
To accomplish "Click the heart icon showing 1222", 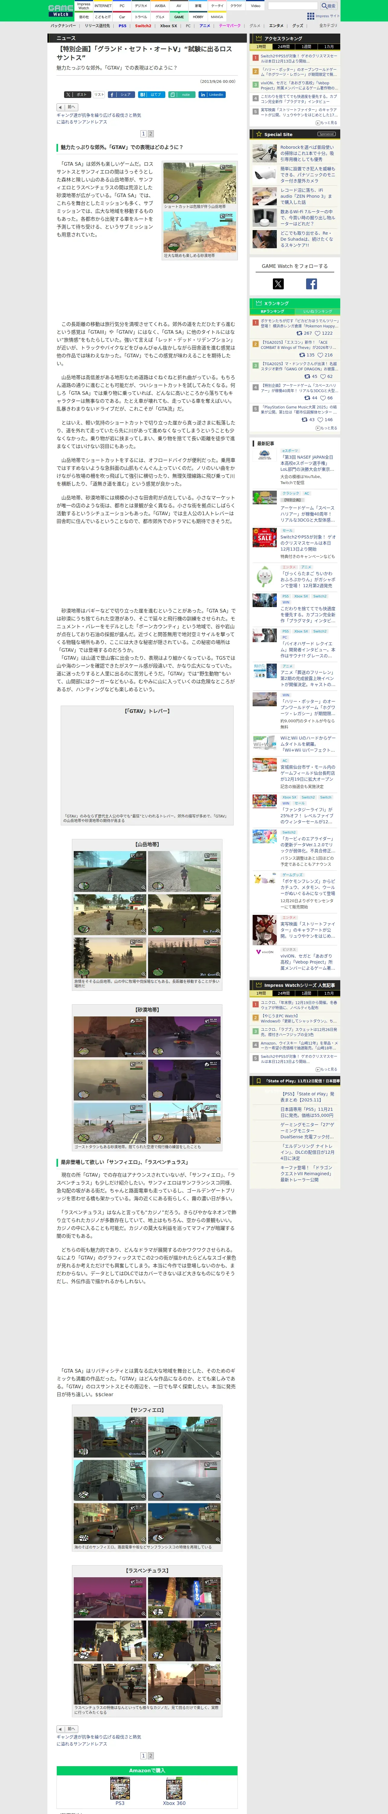I will click(x=318, y=333).
